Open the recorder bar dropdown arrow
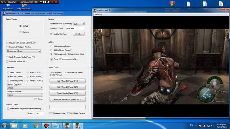Viewport: 230px width, 129px height. point(41,2)
